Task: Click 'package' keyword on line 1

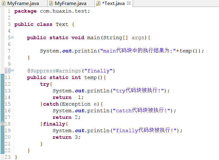Action: (x=25, y=11)
